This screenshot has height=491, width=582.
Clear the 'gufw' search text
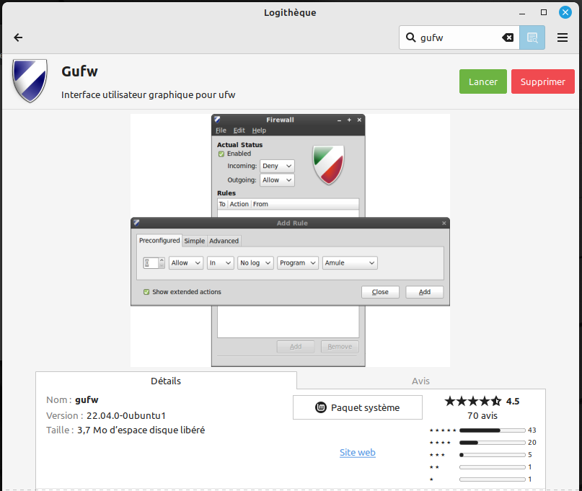[508, 37]
